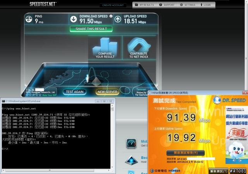Viewport: 248px width, 174px height.
Task: Click the user location figure on map
Action: 87,78
